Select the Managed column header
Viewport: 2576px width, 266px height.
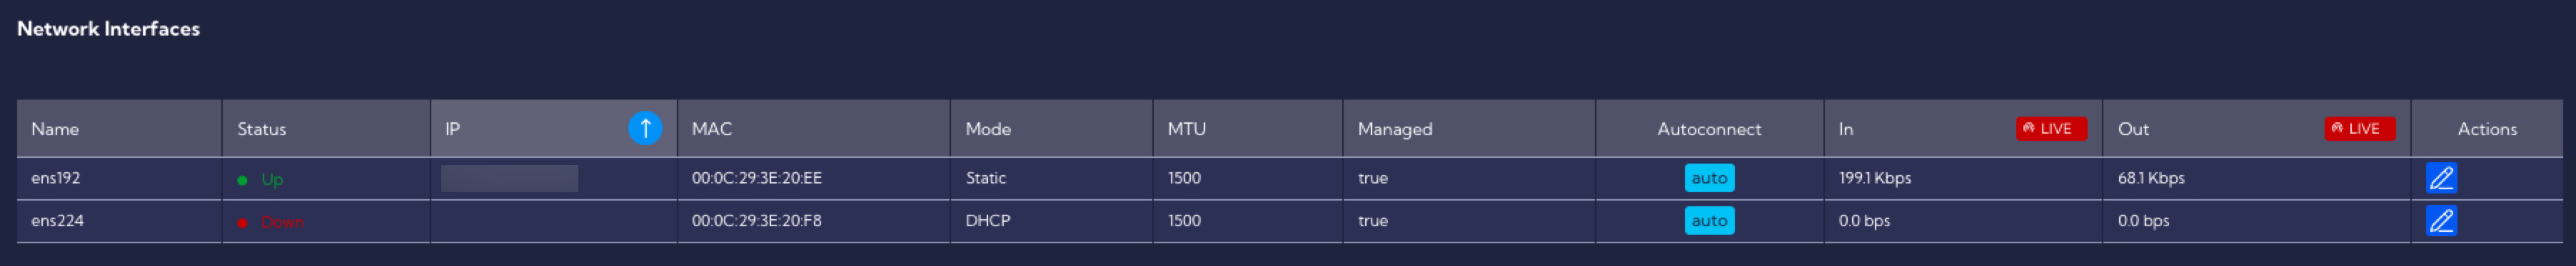[1395, 129]
